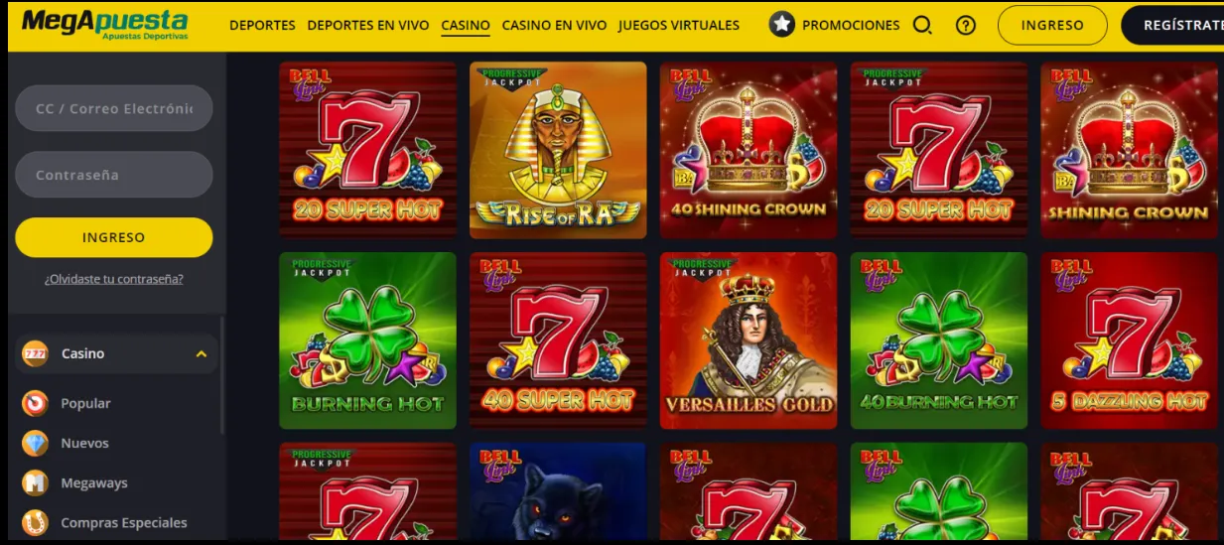Open the search magnifier icon
This screenshot has height=545, width=1224.
coord(922,26)
